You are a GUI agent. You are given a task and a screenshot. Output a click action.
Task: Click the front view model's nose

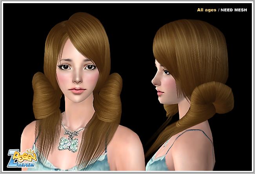click(77, 78)
